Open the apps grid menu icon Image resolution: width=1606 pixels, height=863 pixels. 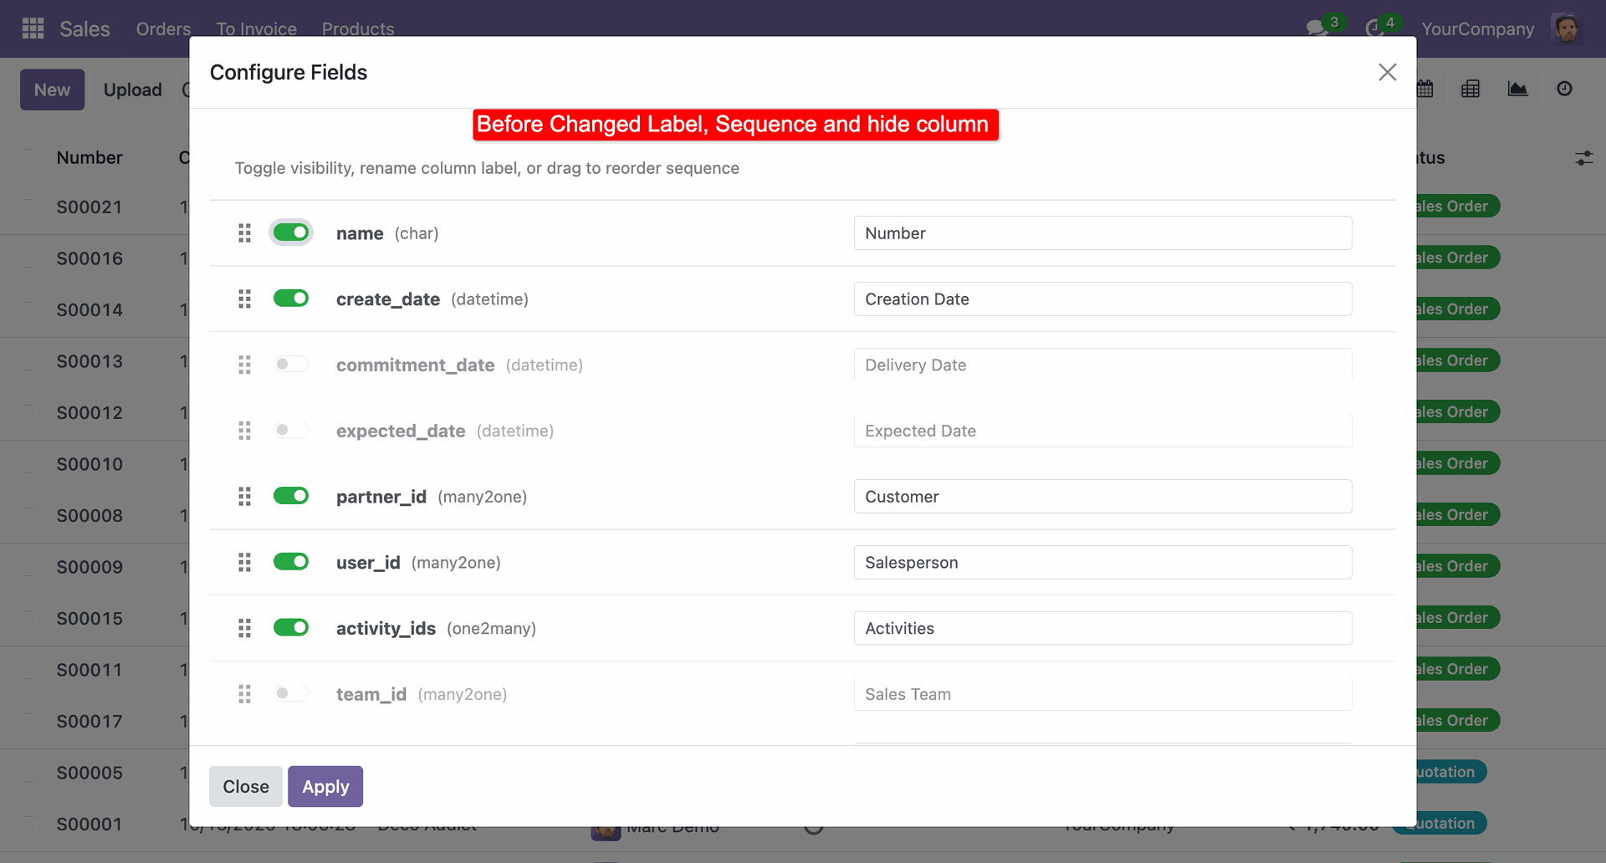point(33,28)
